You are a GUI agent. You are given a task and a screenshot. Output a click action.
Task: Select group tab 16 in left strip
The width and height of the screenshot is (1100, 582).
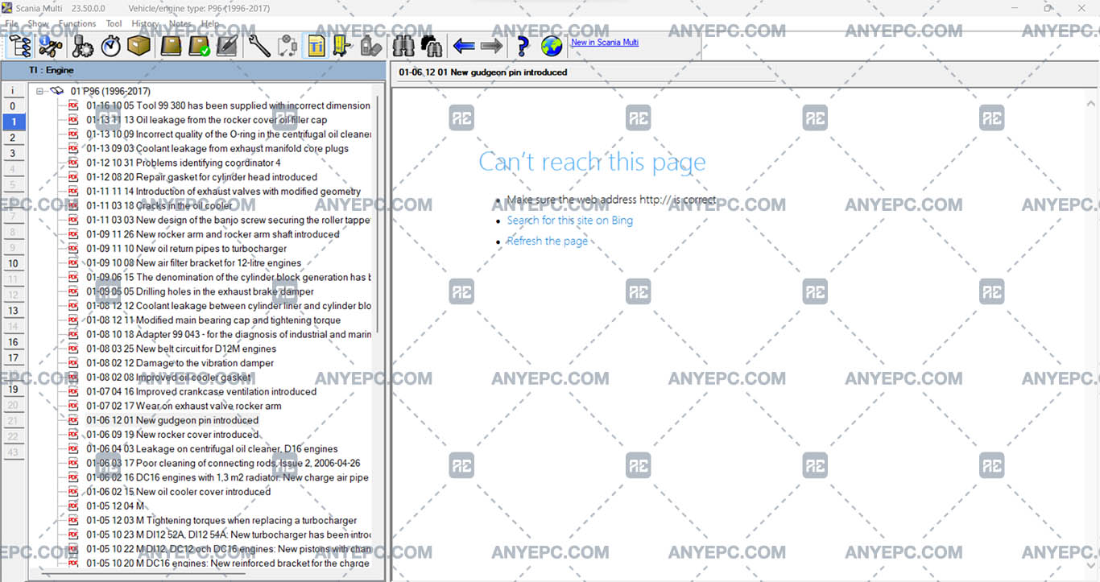[13, 343]
